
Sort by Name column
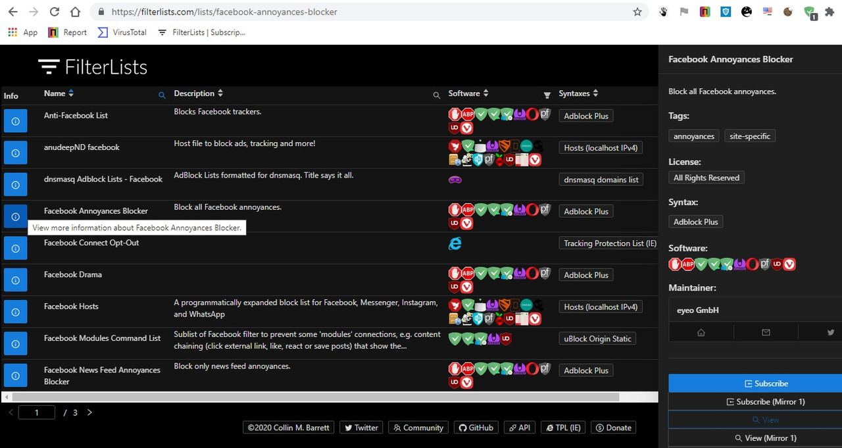tap(59, 93)
